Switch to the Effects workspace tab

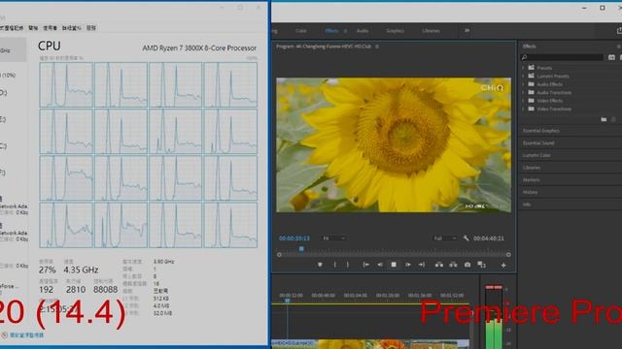331,30
